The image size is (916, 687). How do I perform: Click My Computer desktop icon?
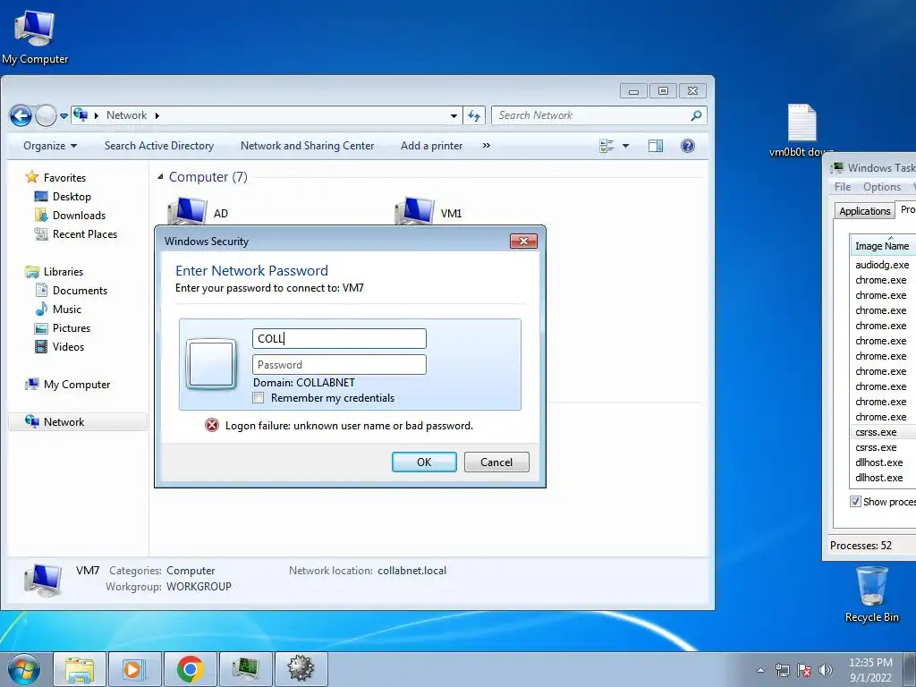[x=35, y=37]
